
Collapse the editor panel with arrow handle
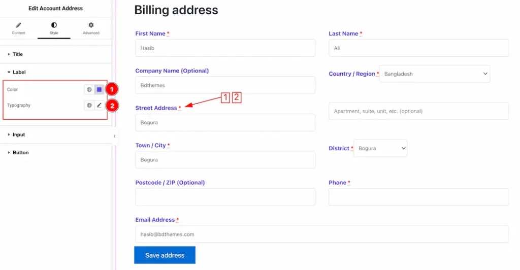114,136
